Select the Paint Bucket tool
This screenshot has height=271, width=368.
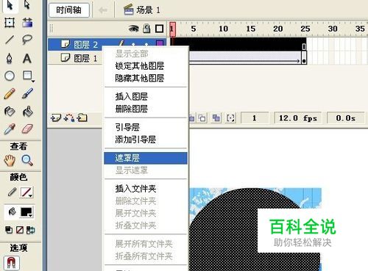click(28, 112)
